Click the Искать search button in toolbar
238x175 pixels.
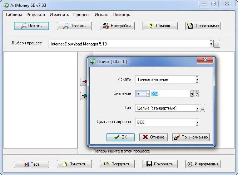(31, 26)
